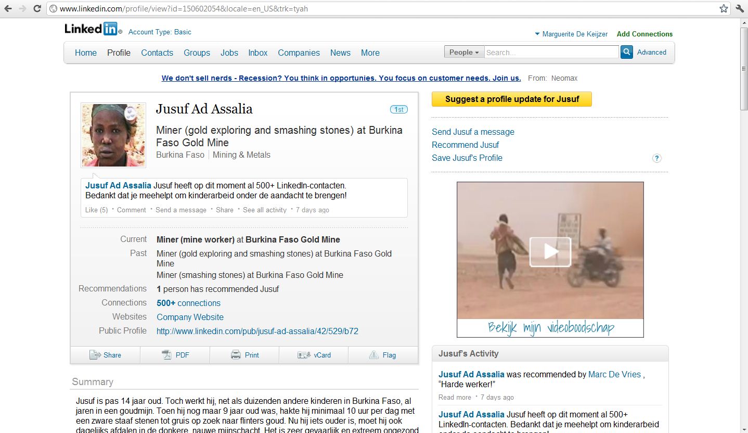Click Share under the status update
Screen dimensions: 748x433
point(225,210)
